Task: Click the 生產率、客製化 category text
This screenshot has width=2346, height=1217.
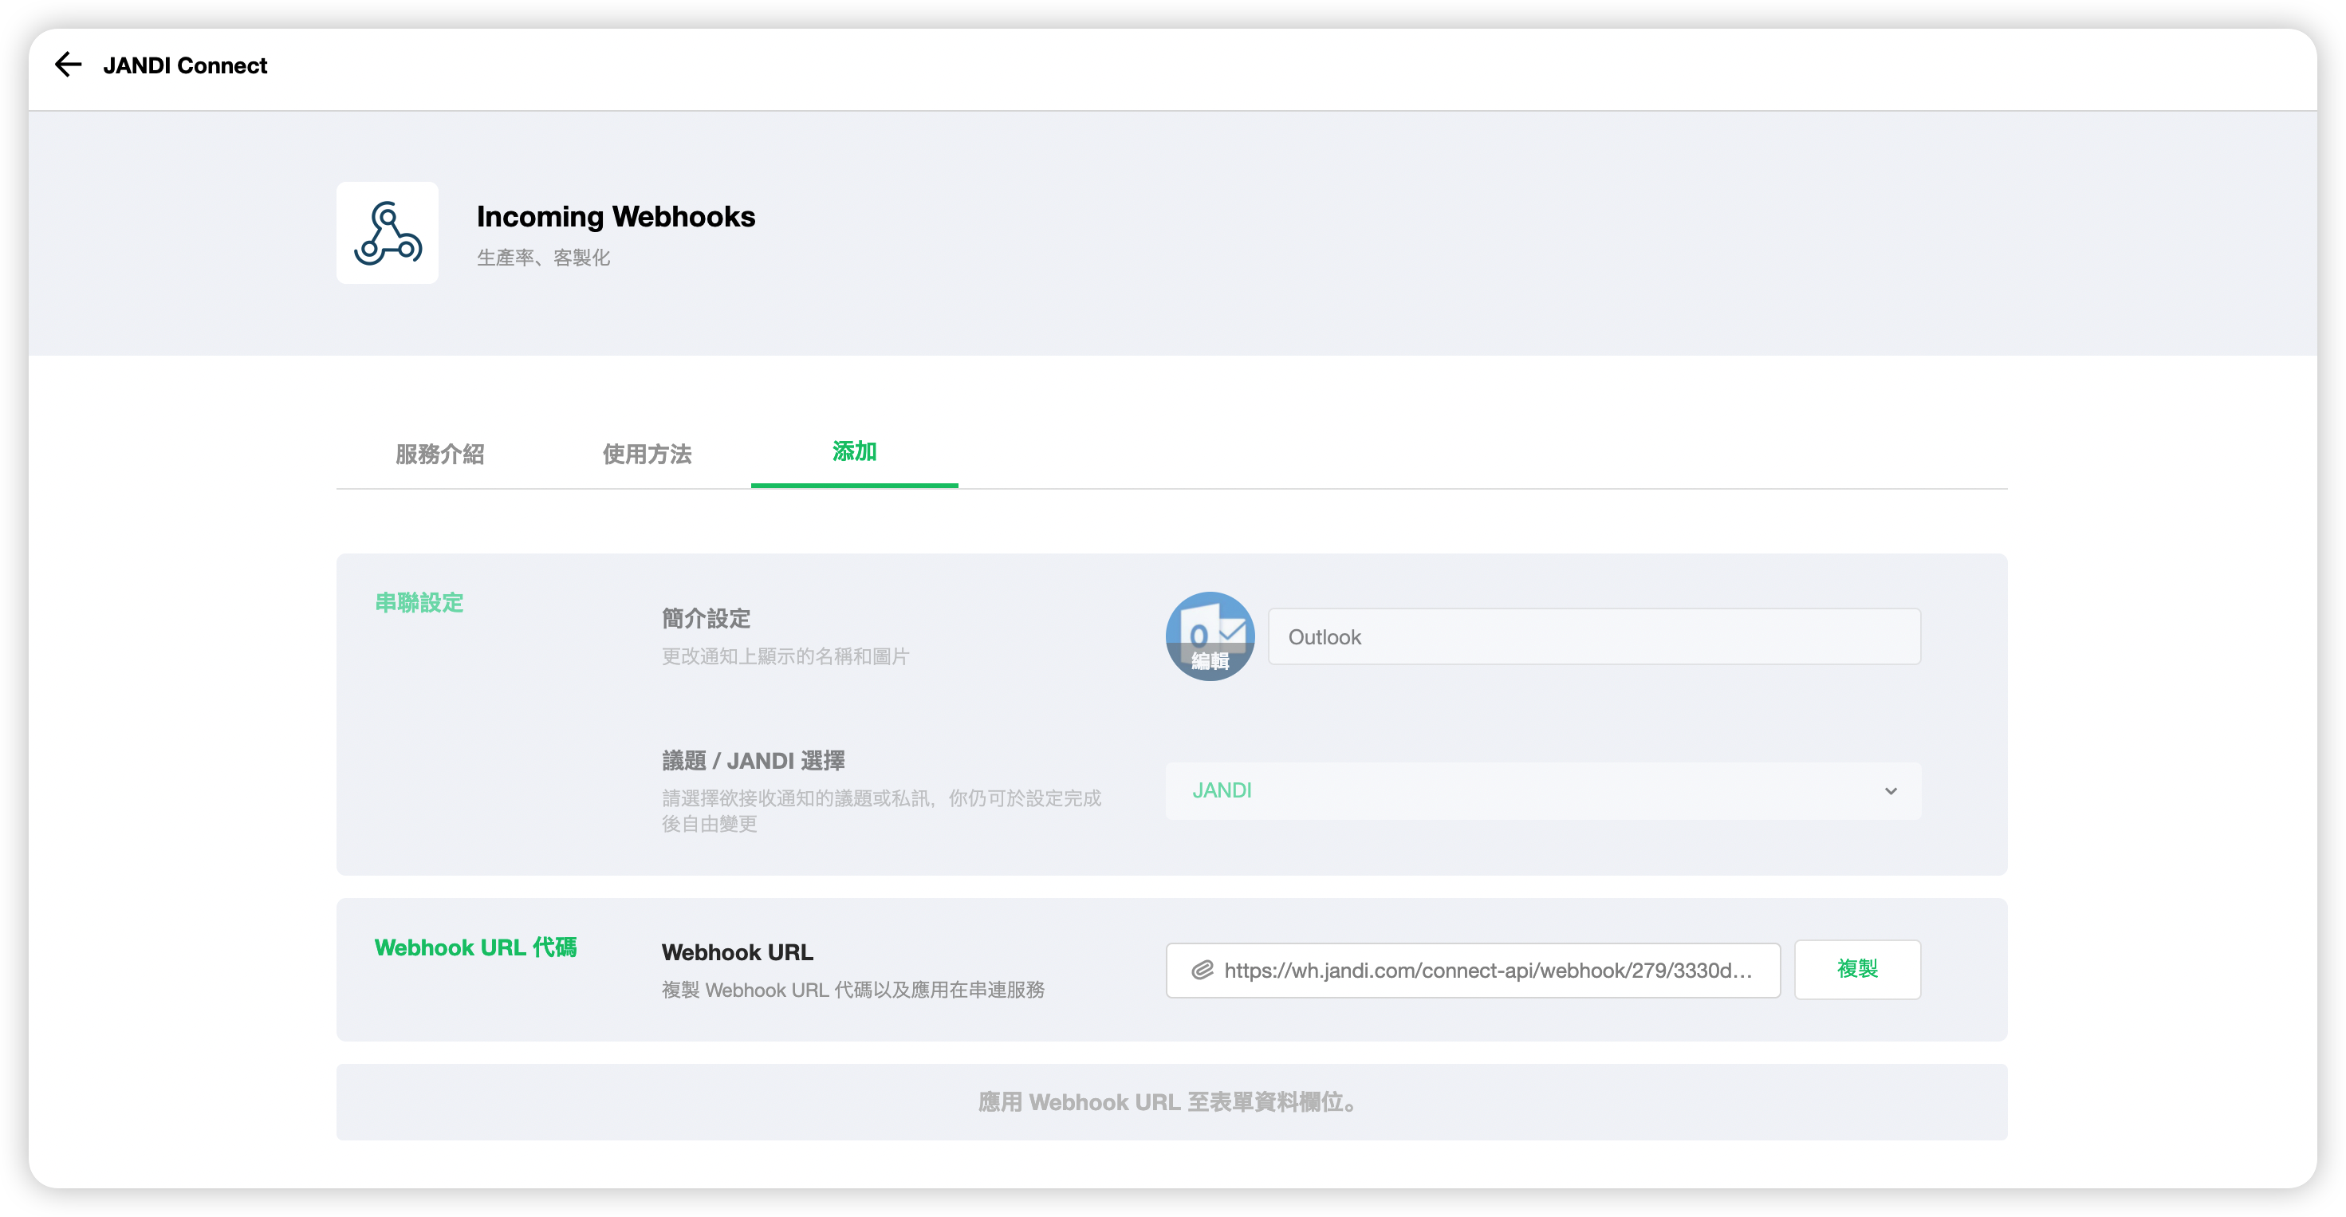Action: coord(543,258)
